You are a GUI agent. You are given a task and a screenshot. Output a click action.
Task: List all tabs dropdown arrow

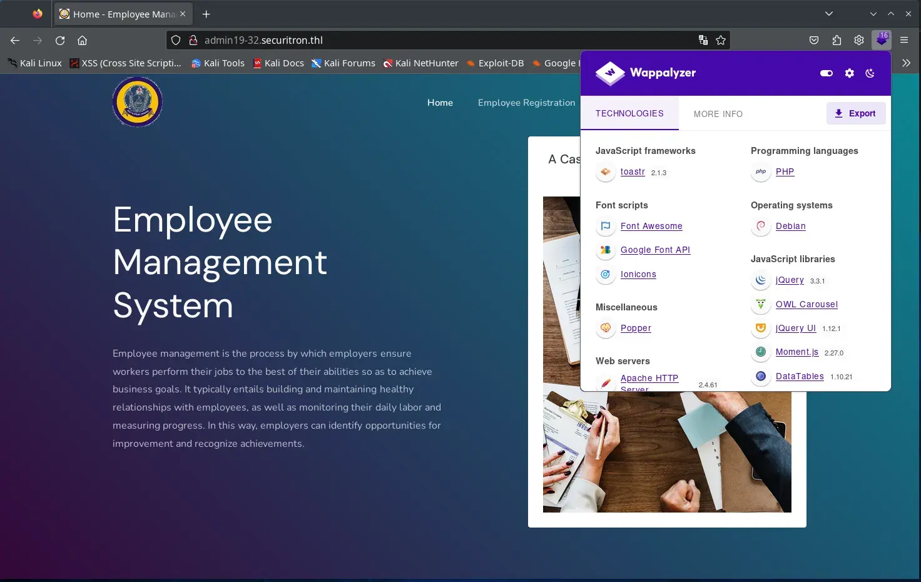829,14
